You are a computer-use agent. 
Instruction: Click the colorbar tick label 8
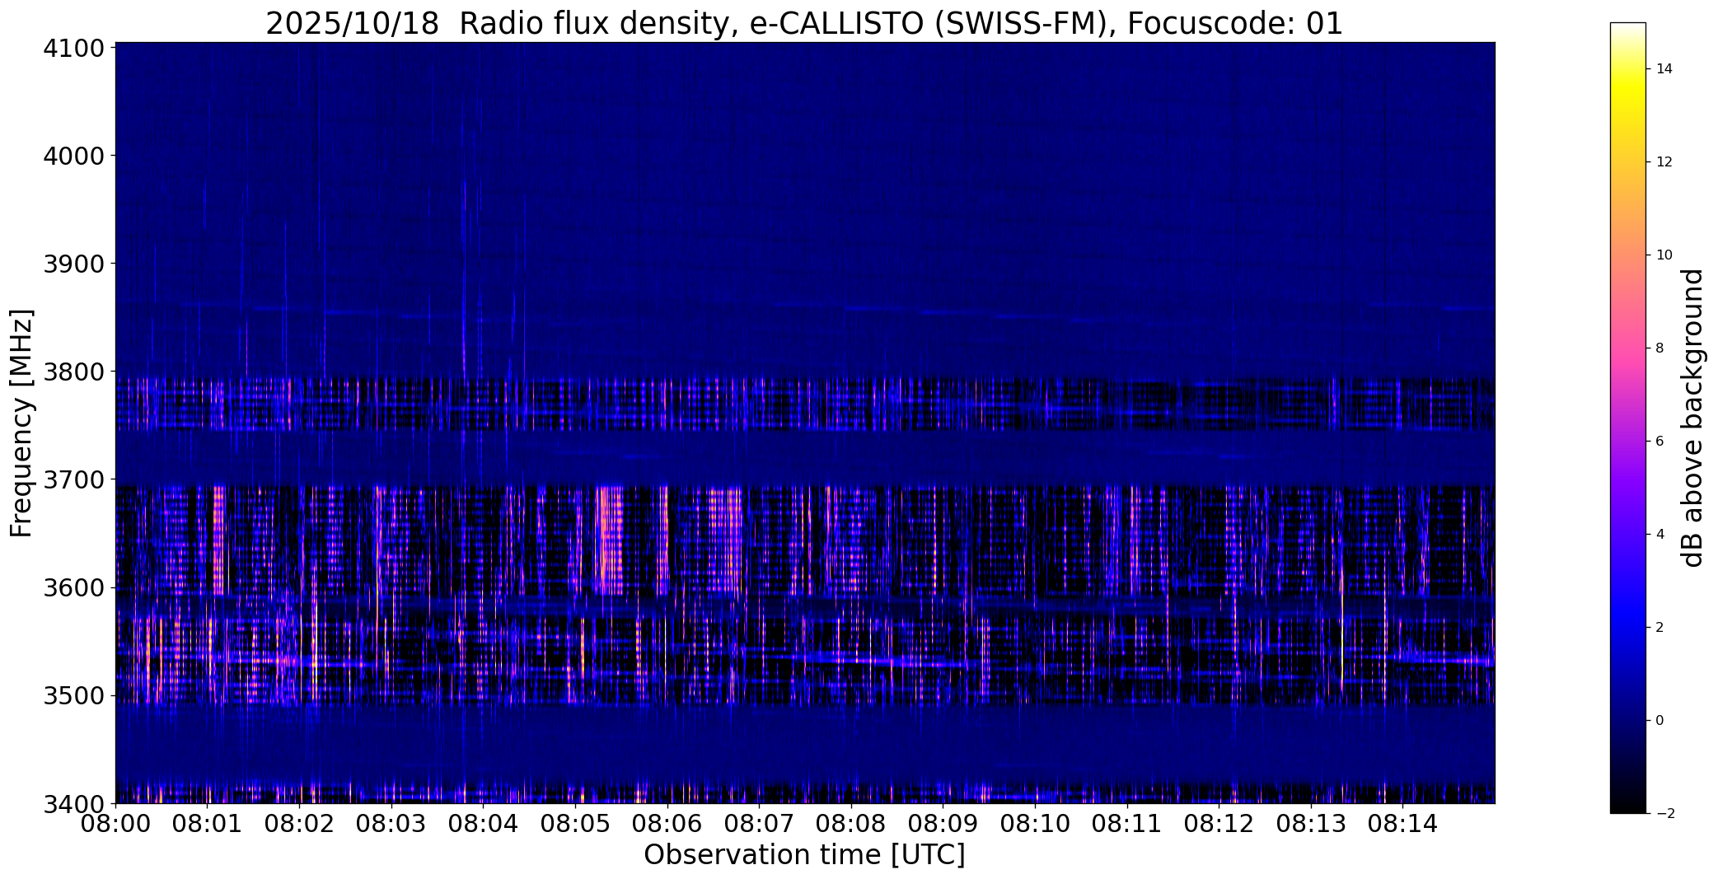(x=1659, y=348)
